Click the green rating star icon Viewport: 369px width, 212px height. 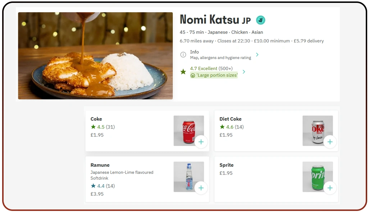183,72
